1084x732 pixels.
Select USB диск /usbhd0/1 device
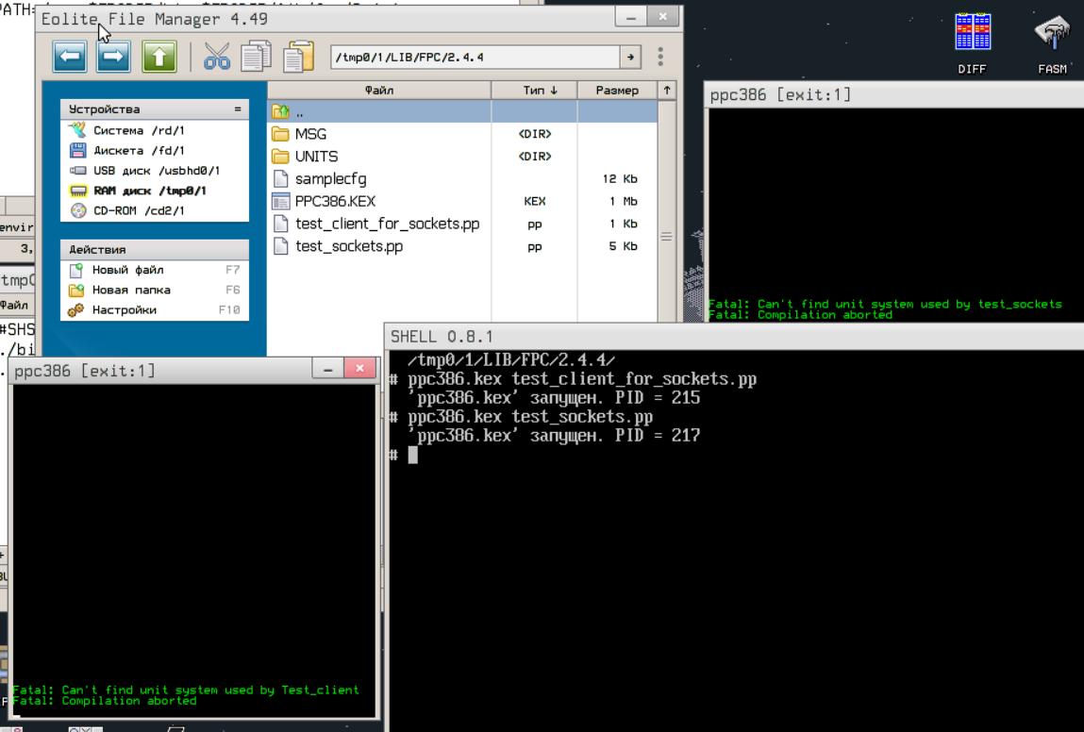click(156, 171)
